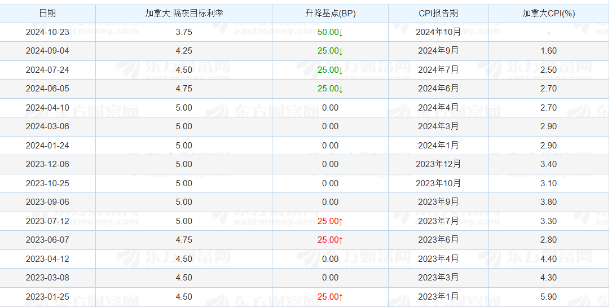Click rate 5.00 in the 2023-07-12 row
The image size is (612, 307).
click(x=184, y=221)
